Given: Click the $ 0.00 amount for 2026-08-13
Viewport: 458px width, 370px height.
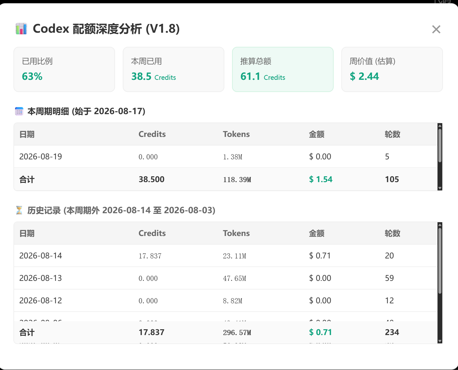Looking at the screenshot, I should (320, 278).
